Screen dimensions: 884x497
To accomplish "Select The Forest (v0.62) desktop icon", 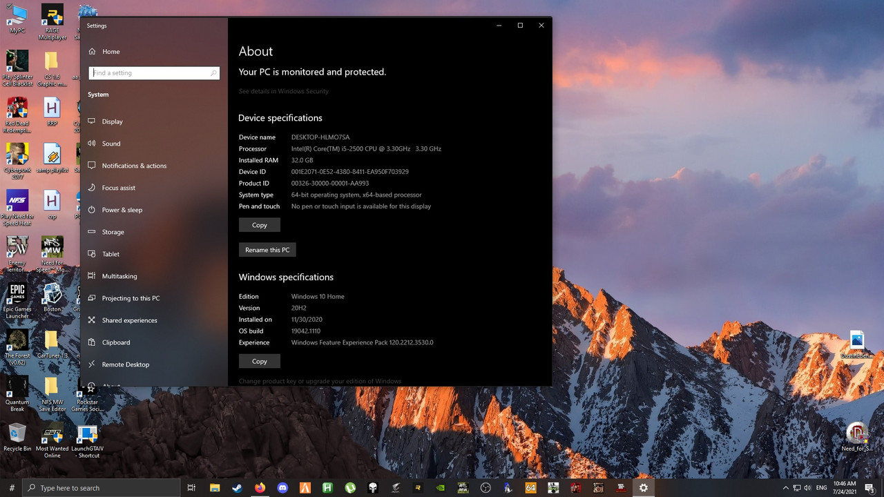I will pyautogui.click(x=17, y=347).
